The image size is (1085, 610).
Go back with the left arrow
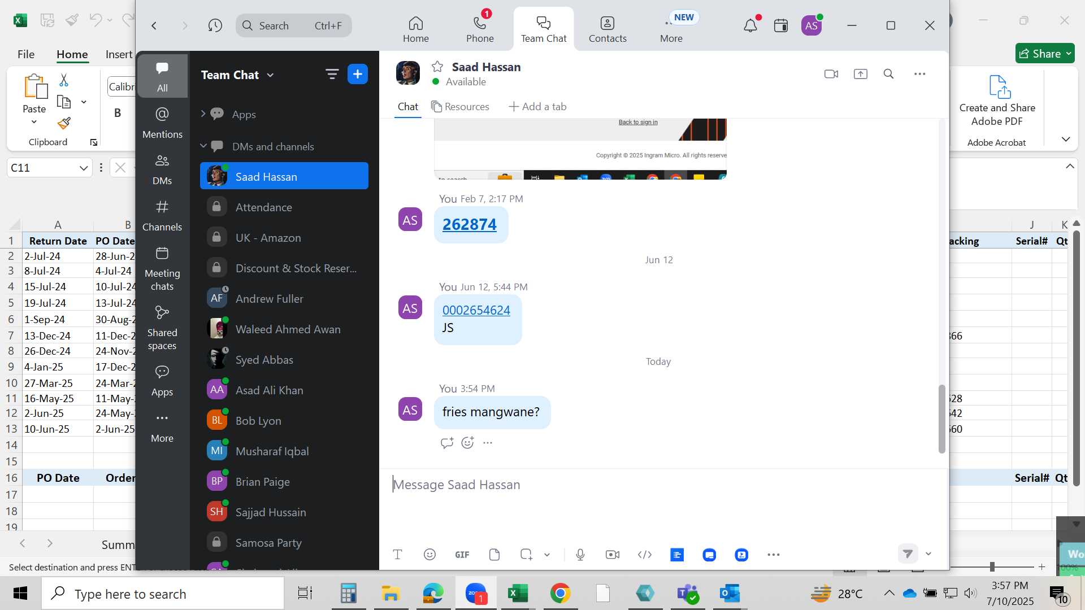coord(154,25)
